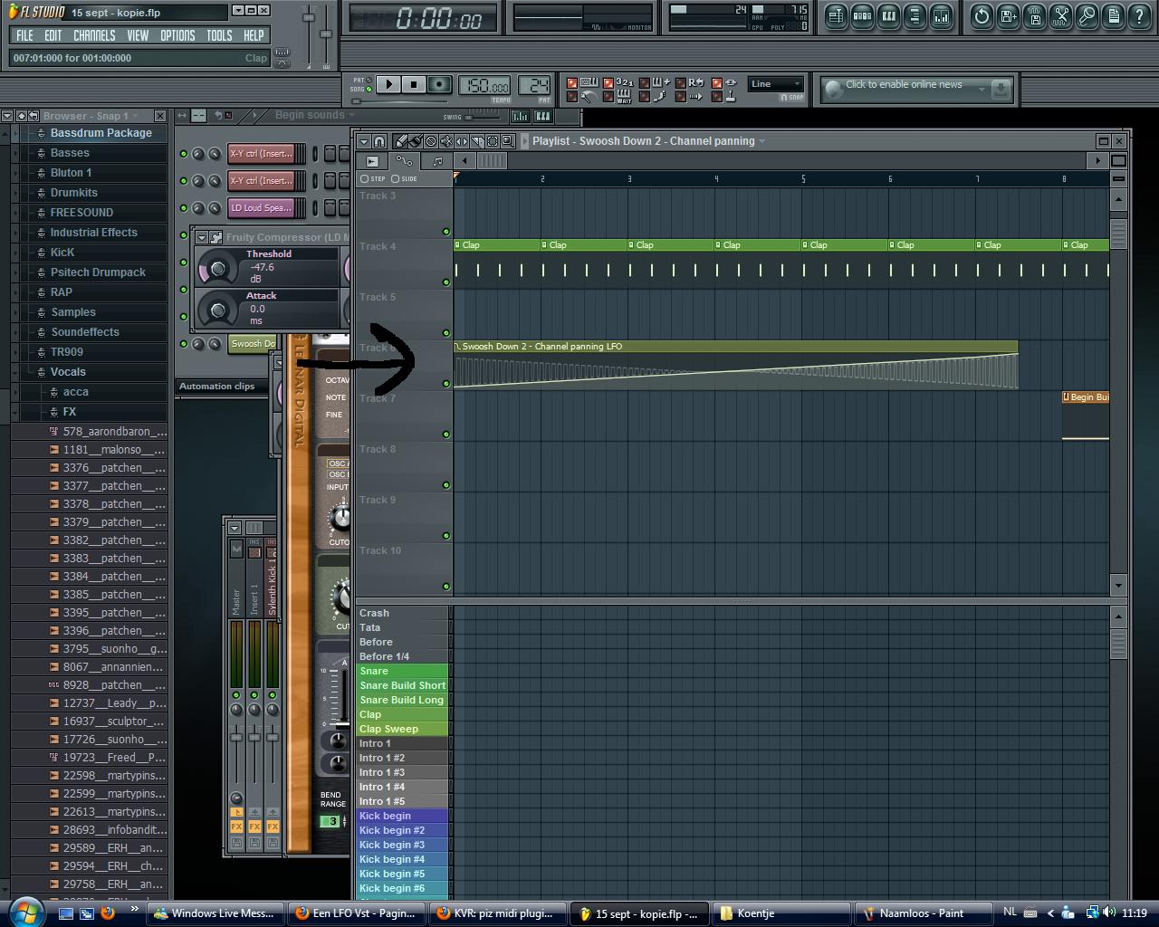This screenshot has height=927, width=1159.
Task: Toggle the browser view icon
Action: [915, 15]
